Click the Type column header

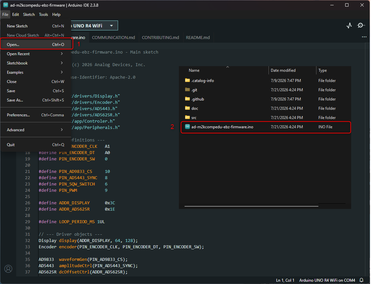click(x=322, y=70)
